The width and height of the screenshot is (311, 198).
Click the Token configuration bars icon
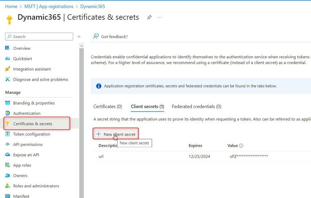click(7, 134)
